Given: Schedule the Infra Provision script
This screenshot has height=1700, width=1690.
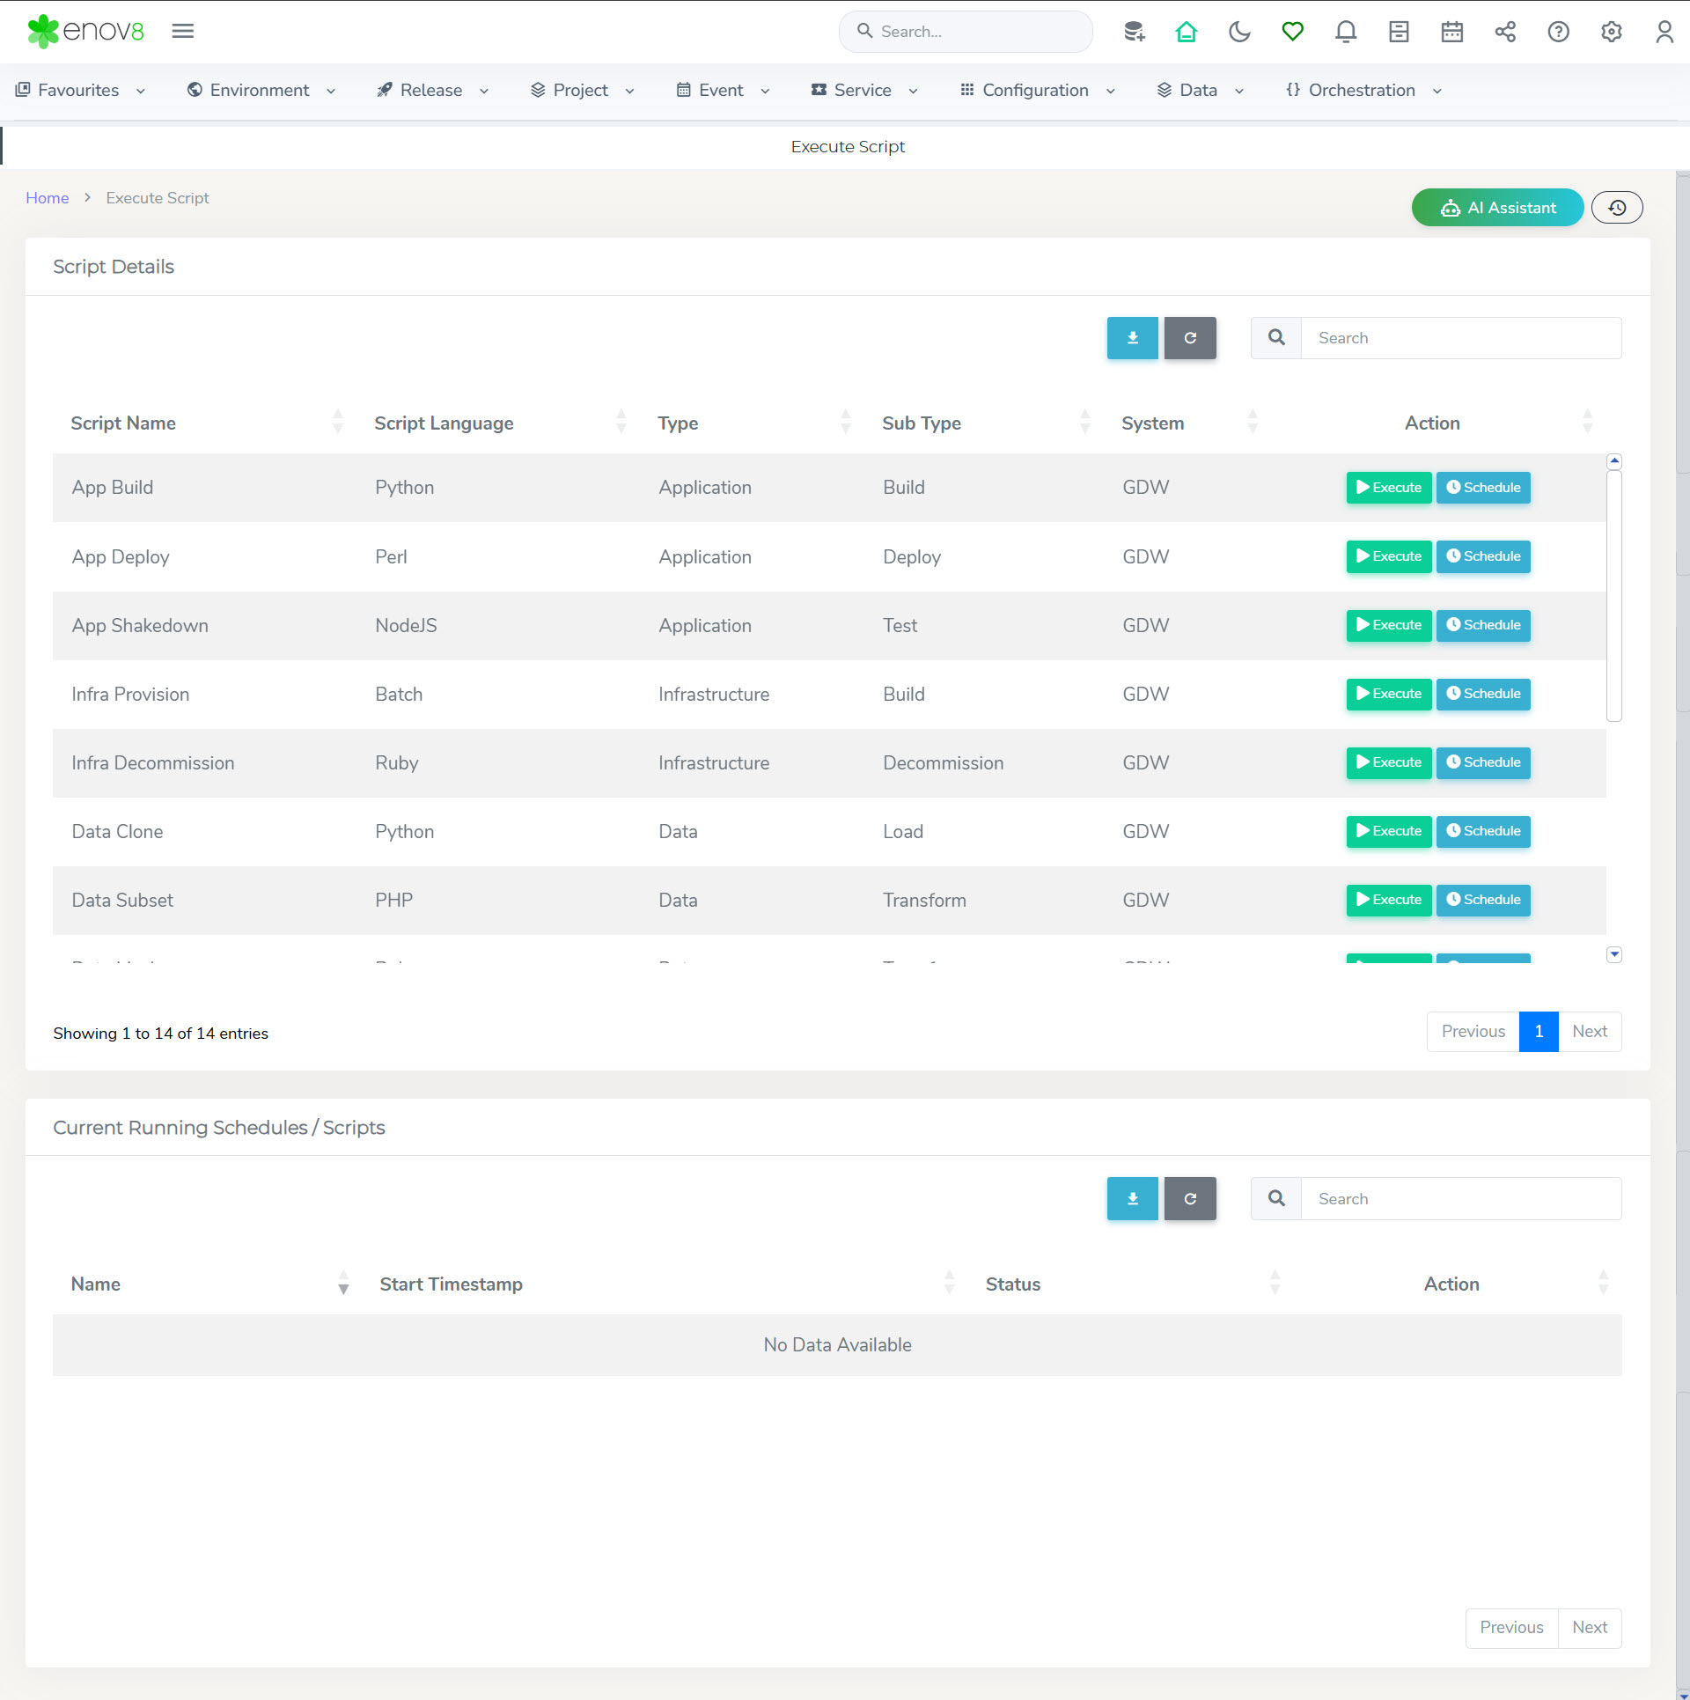Looking at the screenshot, I should click(1483, 694).
